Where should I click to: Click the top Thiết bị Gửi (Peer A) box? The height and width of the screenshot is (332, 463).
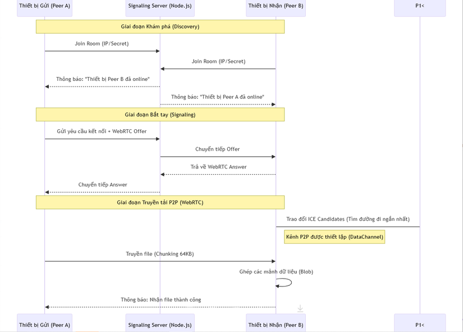(x=44, y=6)
